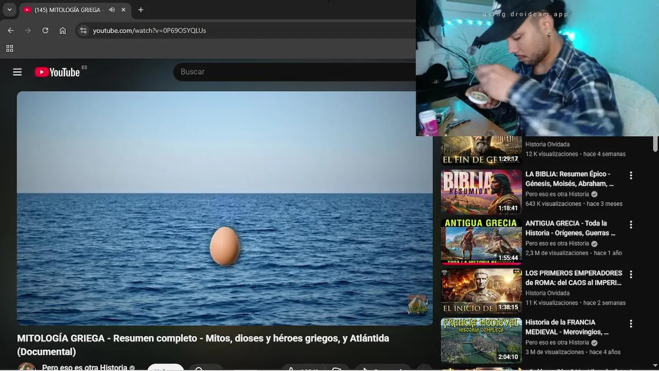659x371 pixels.
Task: Click the address bar URL
Action: click(149, 30)
